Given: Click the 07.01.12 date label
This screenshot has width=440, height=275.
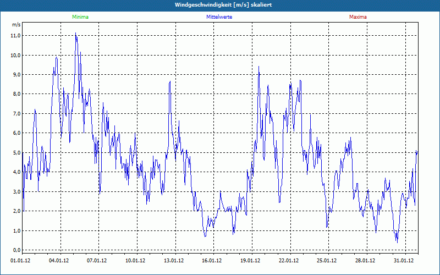Looking at the screenshot, I should (x=97, y=261).
